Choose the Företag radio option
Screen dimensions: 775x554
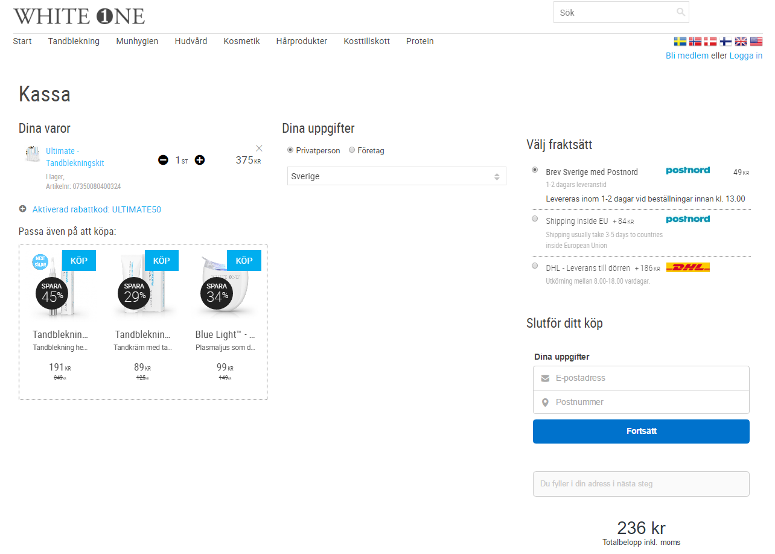point(352,150)
